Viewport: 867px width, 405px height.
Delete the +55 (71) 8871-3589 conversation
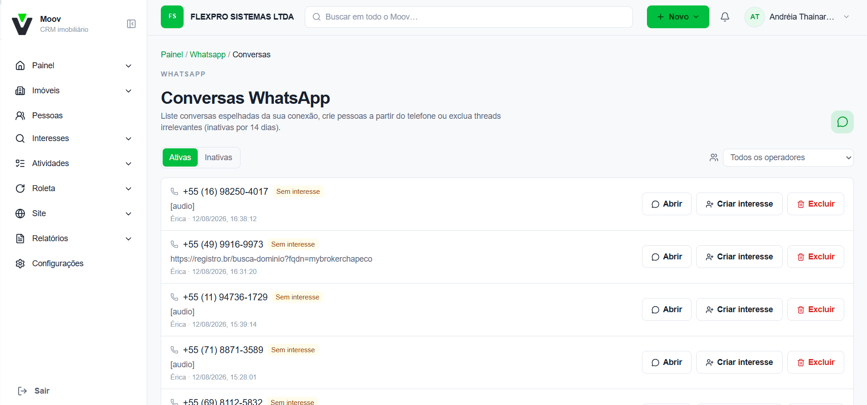[816, 362]
